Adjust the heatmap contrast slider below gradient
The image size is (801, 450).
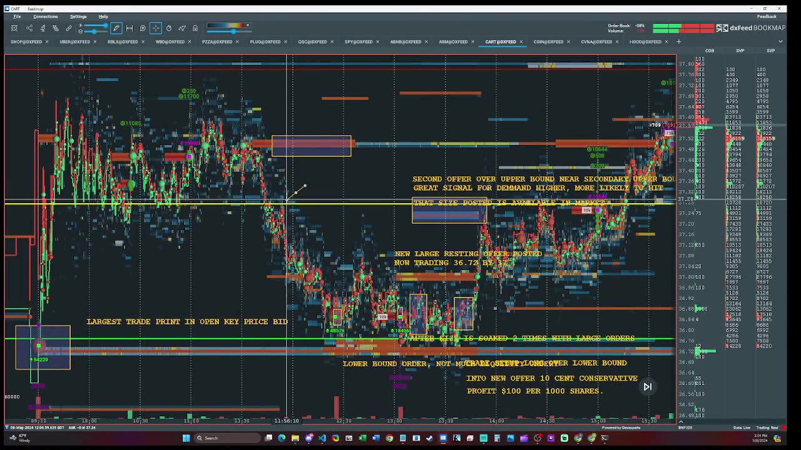pos(230,32)
